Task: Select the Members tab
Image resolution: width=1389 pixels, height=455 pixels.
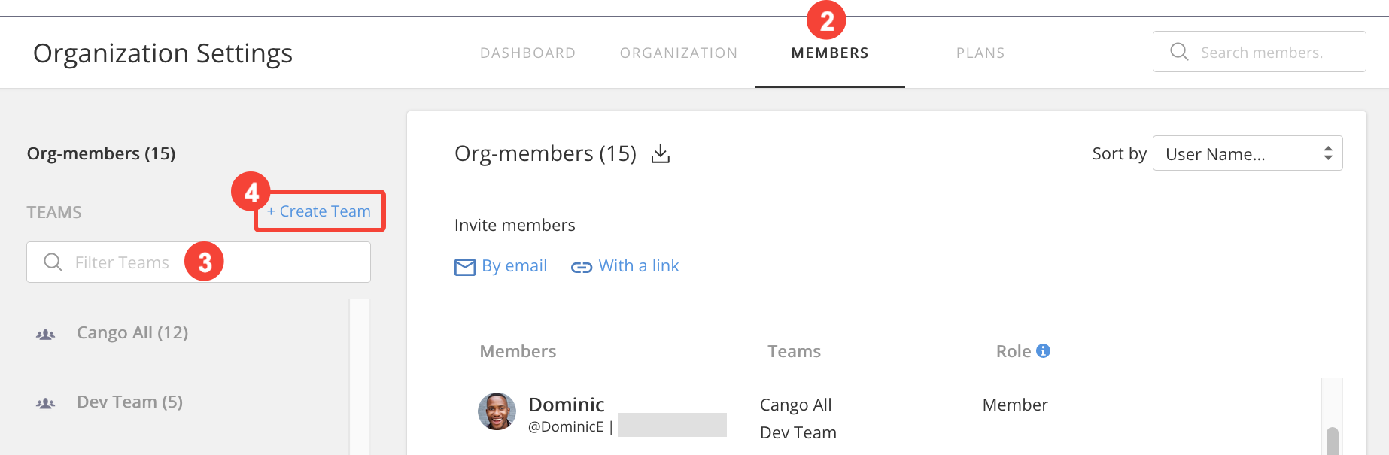Action: (x=830, y=53)
